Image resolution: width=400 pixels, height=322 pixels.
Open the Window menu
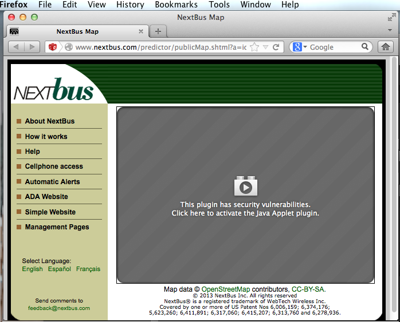click(256, 5)
